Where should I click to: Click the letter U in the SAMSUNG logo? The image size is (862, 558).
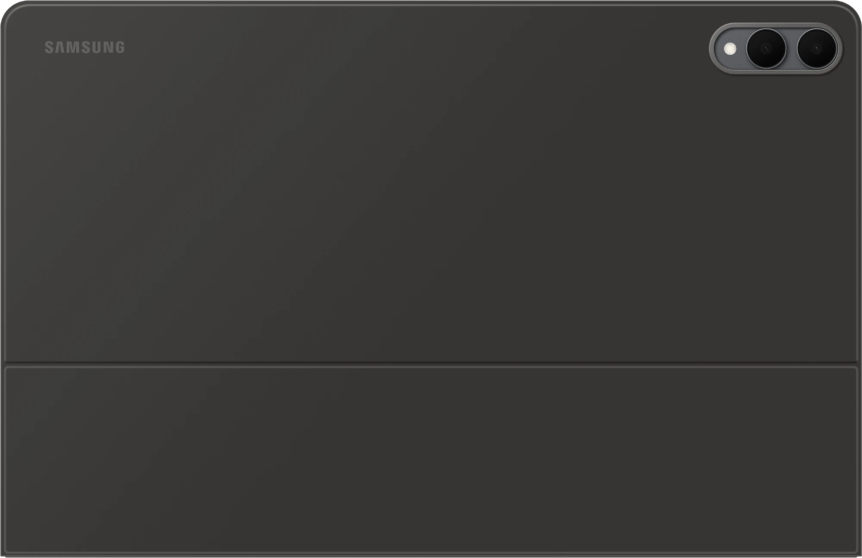(x=97, y=47)
